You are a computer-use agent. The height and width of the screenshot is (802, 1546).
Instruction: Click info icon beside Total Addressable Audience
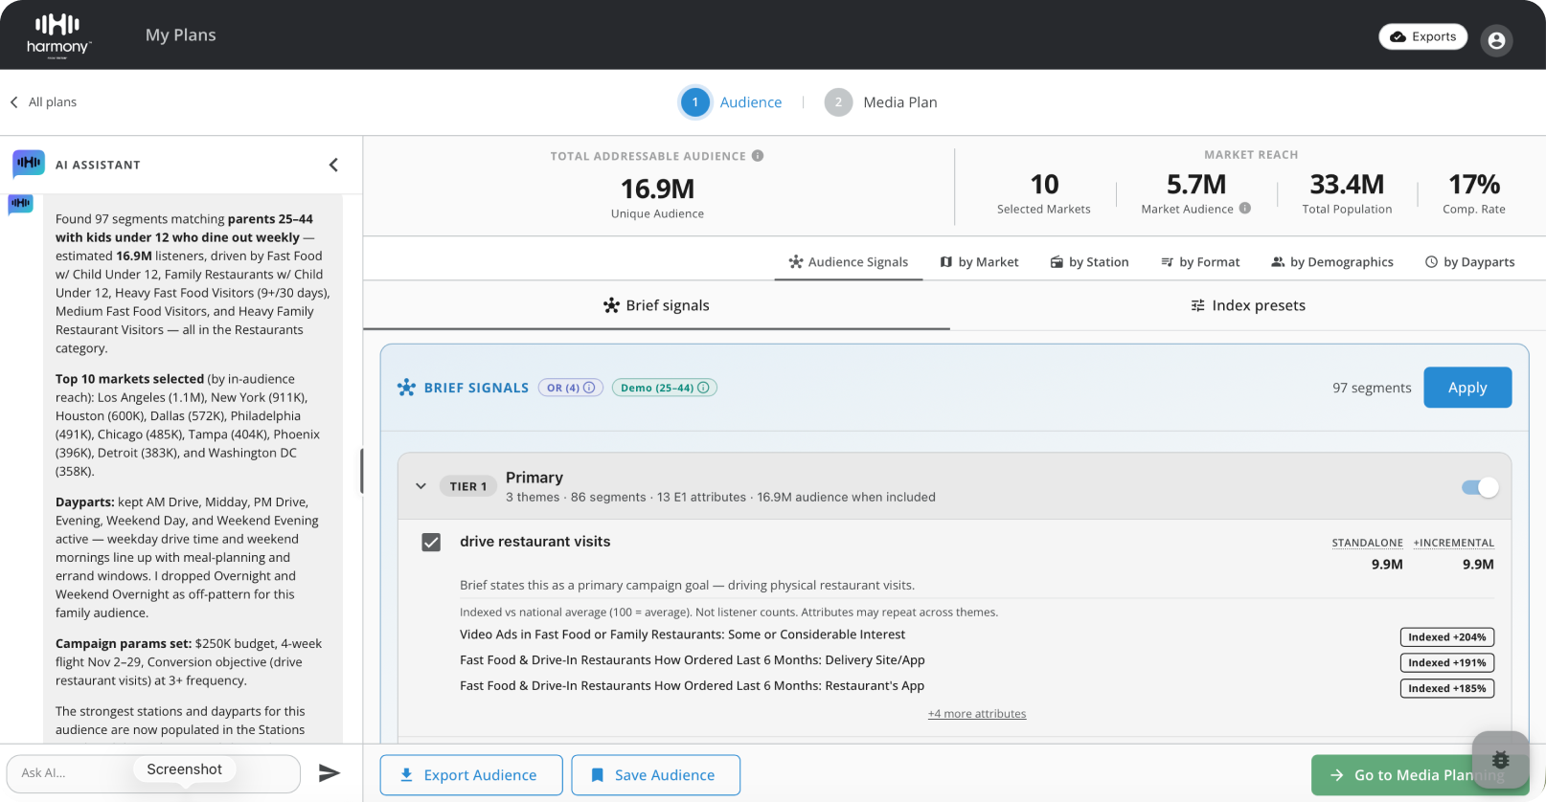758,156
